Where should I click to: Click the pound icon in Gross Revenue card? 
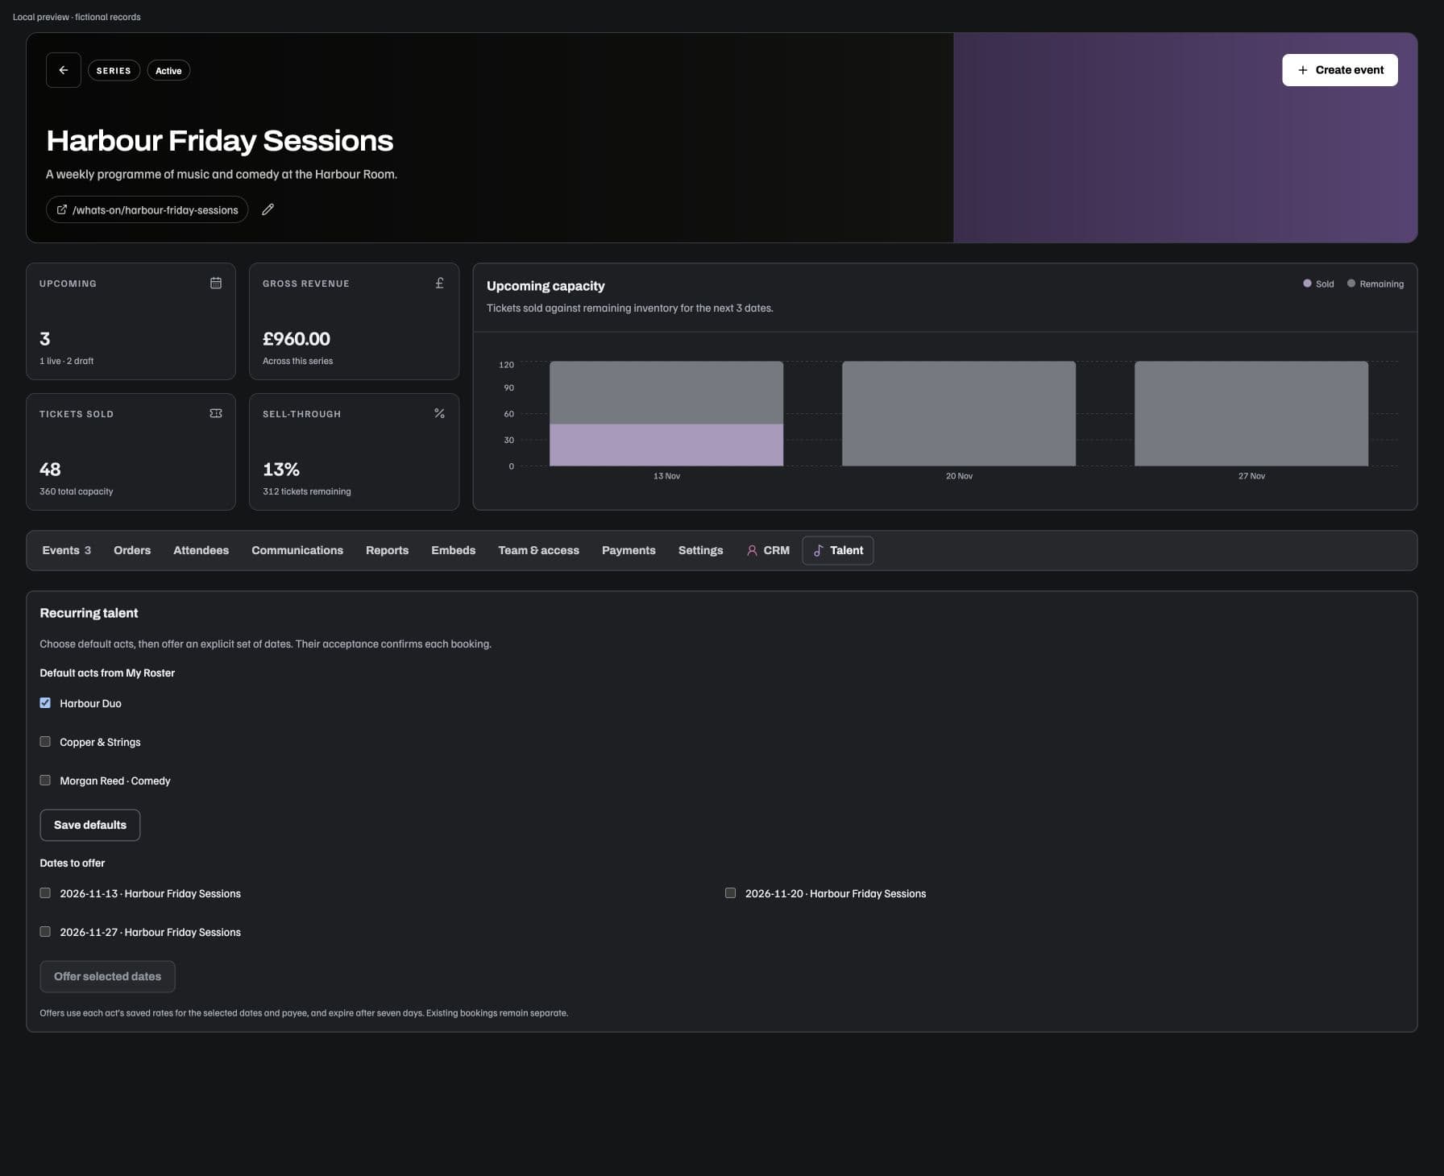click(x=439, y=283)
